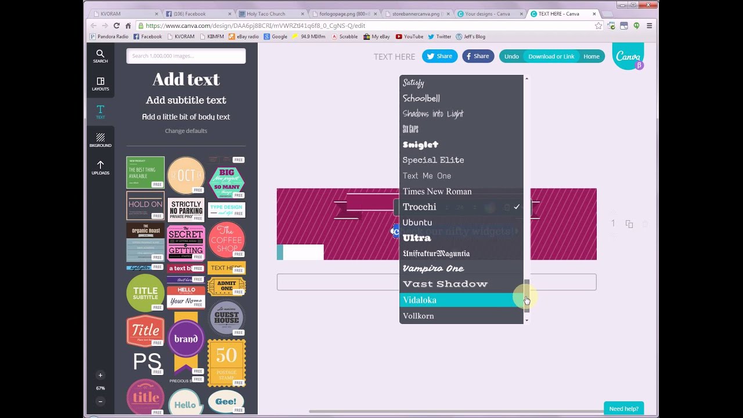
Task: Click the copy page icon beside canvas
Action: click(629, 224)
